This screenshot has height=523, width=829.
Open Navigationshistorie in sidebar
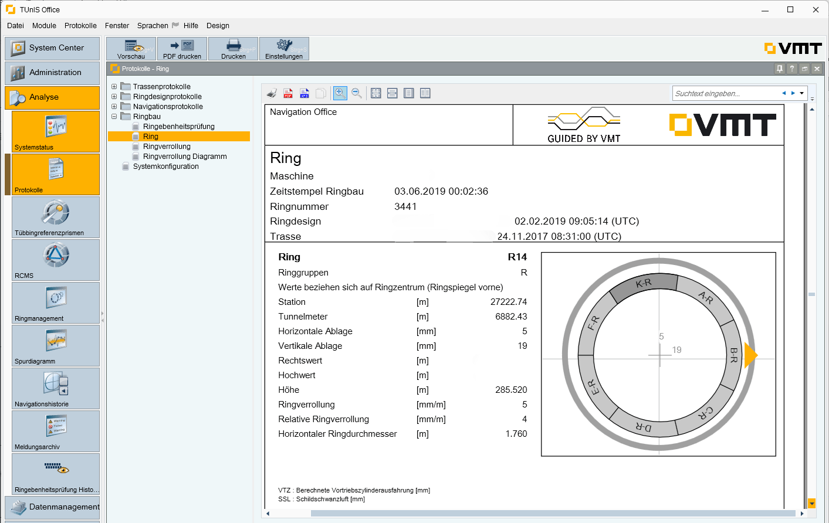click(x=56, y=388)
